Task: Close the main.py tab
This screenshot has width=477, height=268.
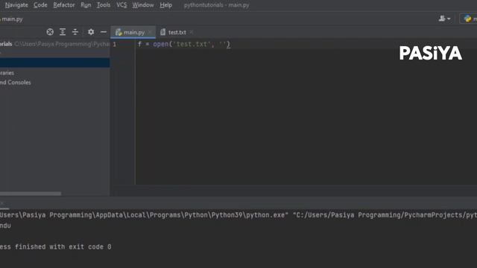Action: point(150,32)
